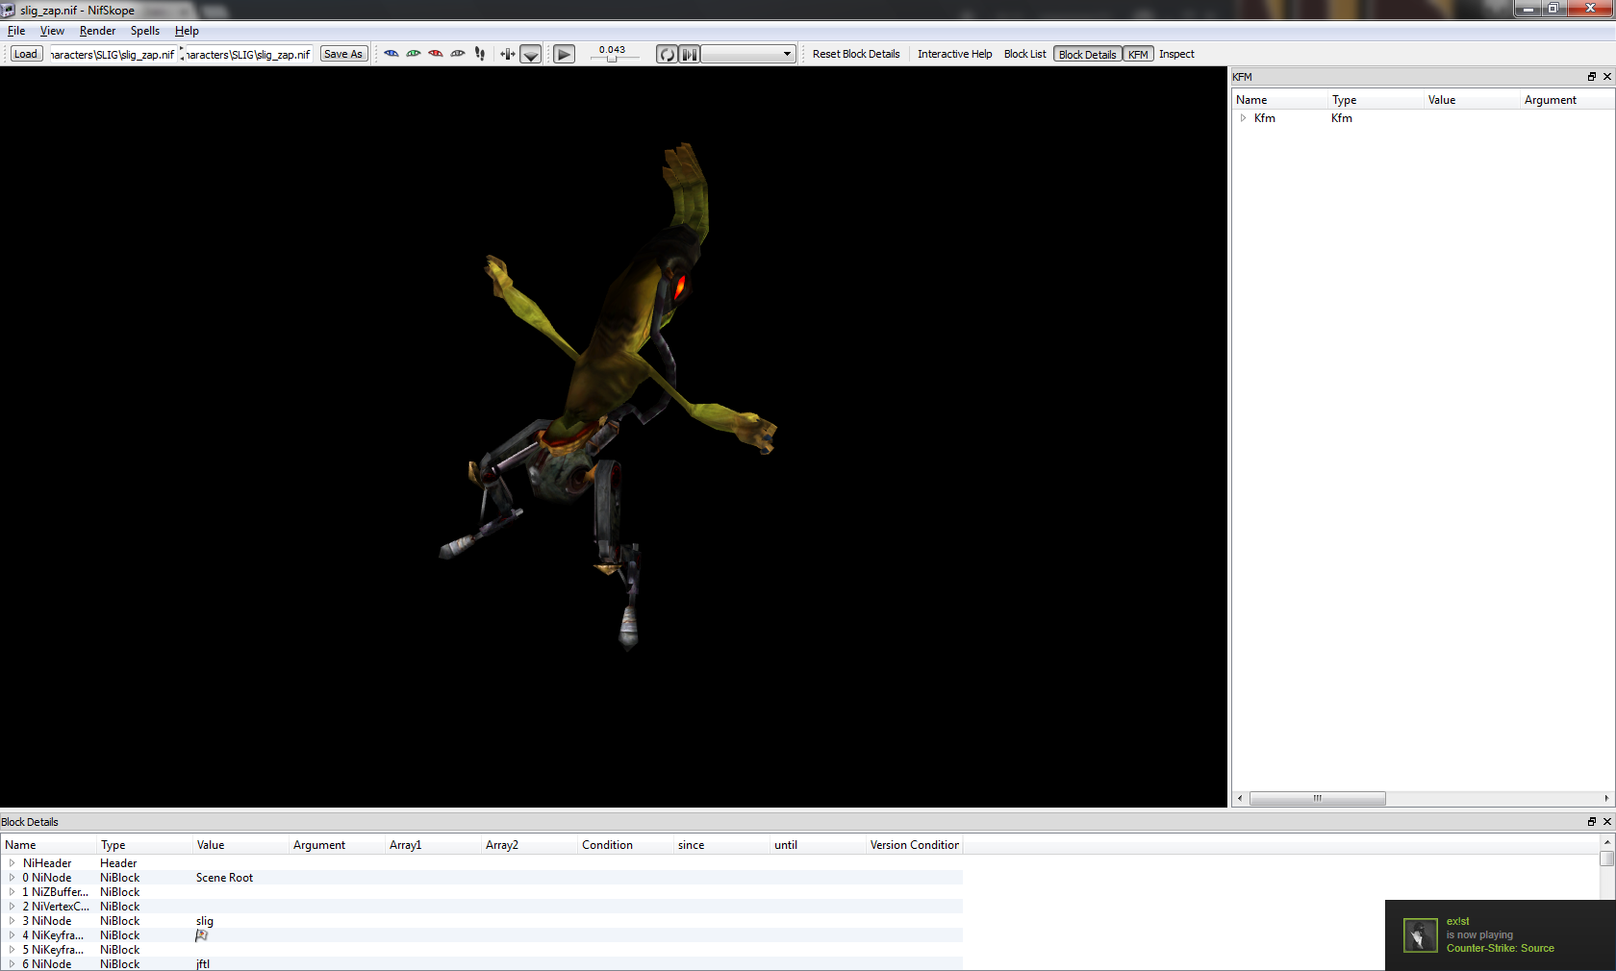Image resolution: width=1616 pixels, height=971 pixels.
Task: Open the Spells menu
Action: (145, 31)
